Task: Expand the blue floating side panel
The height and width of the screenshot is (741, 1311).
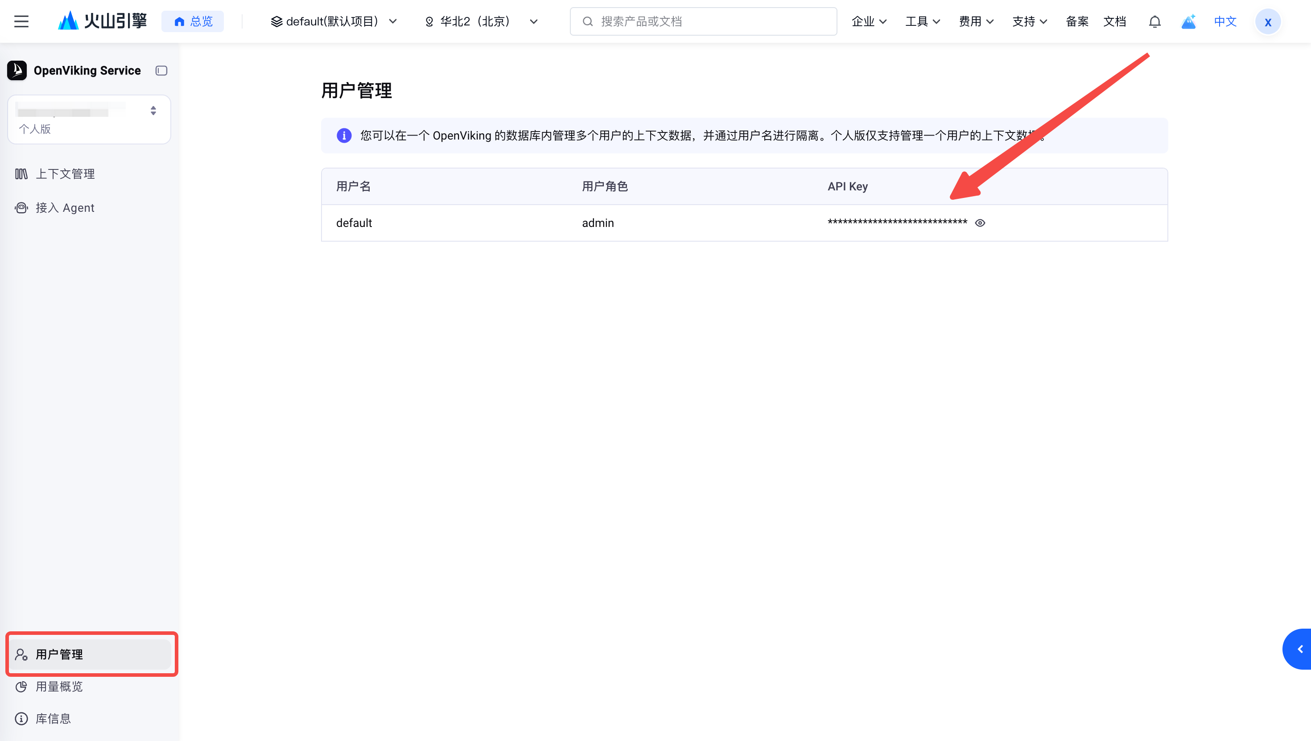Action: 1298,649
